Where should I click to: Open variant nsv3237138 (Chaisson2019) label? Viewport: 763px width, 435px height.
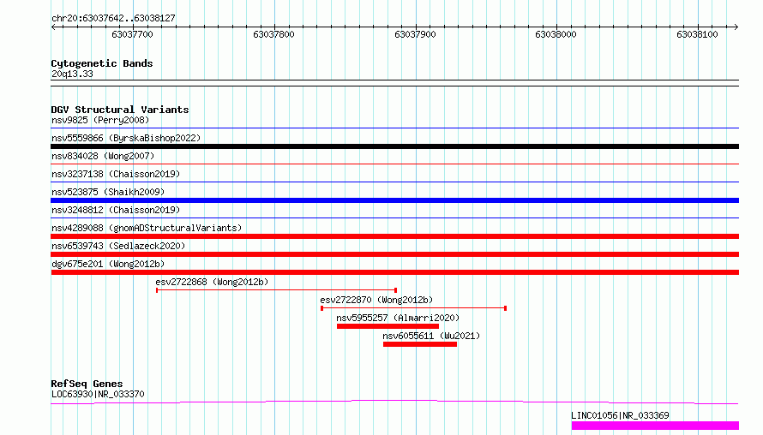point(116,174)
